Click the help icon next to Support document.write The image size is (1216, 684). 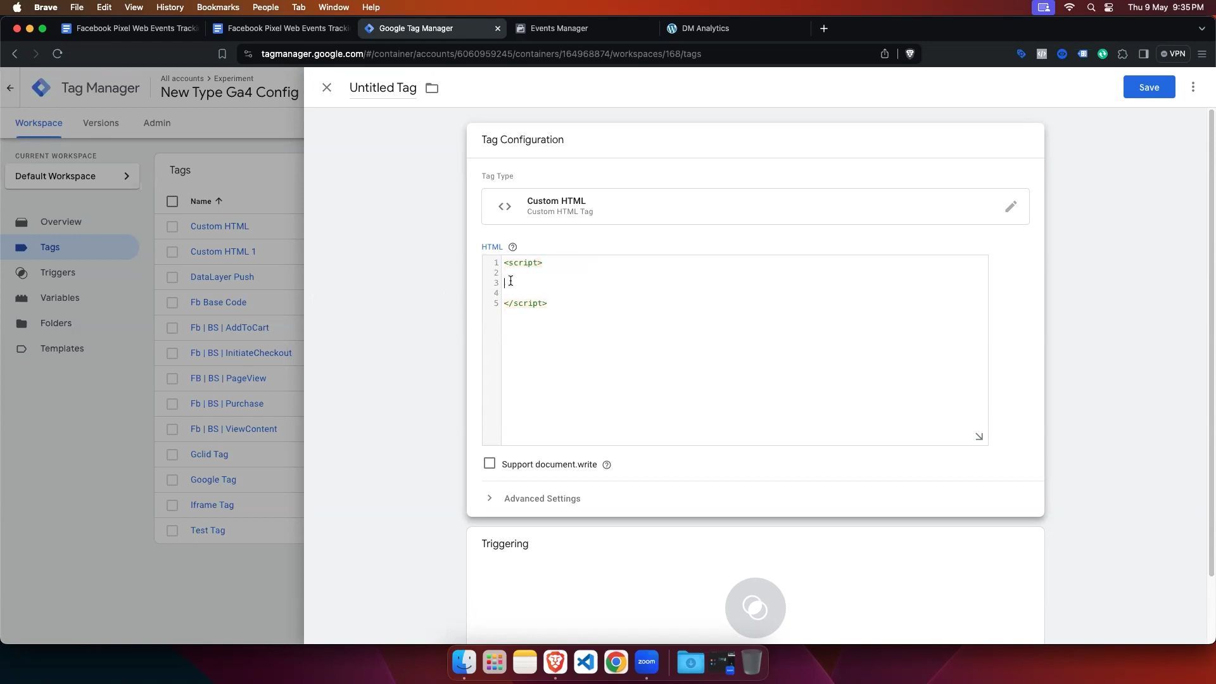click(x=606, y=465)
